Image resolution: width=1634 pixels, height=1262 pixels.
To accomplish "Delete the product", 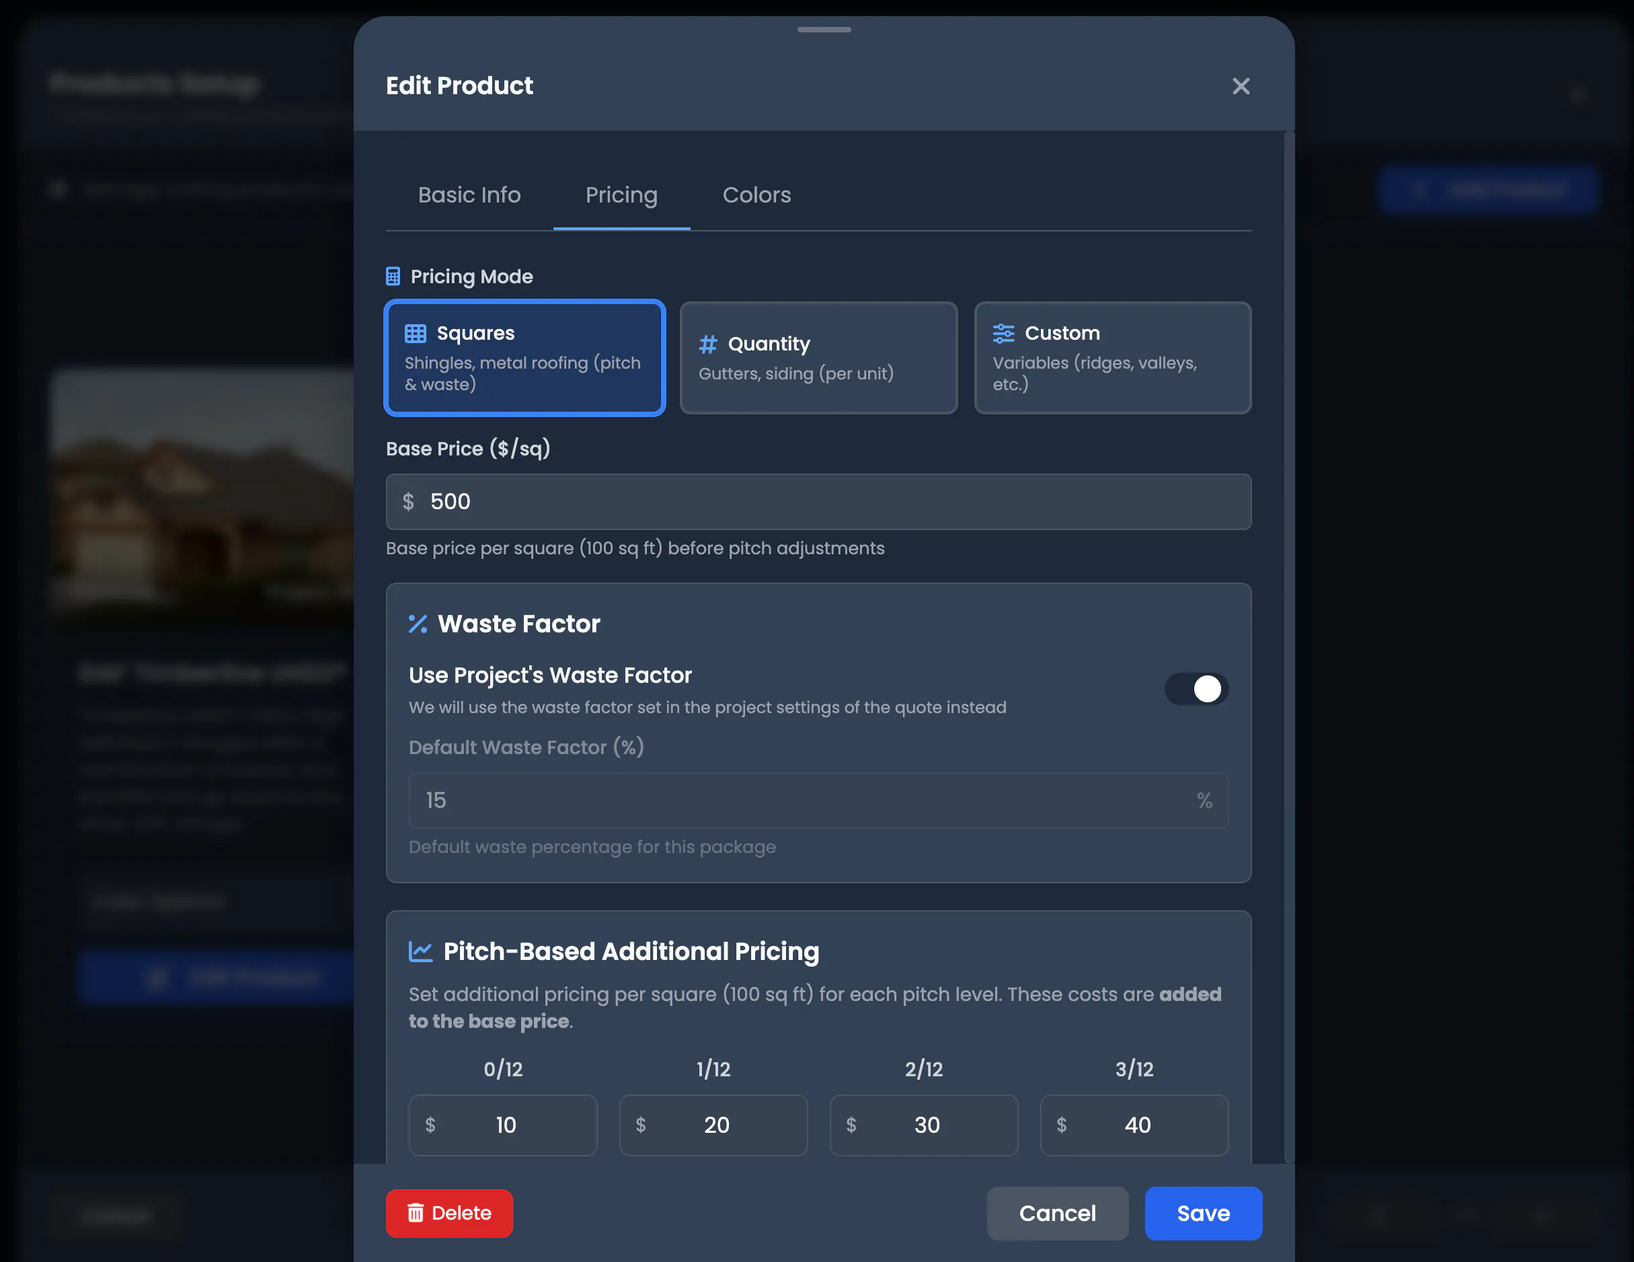I will 449,1214.
